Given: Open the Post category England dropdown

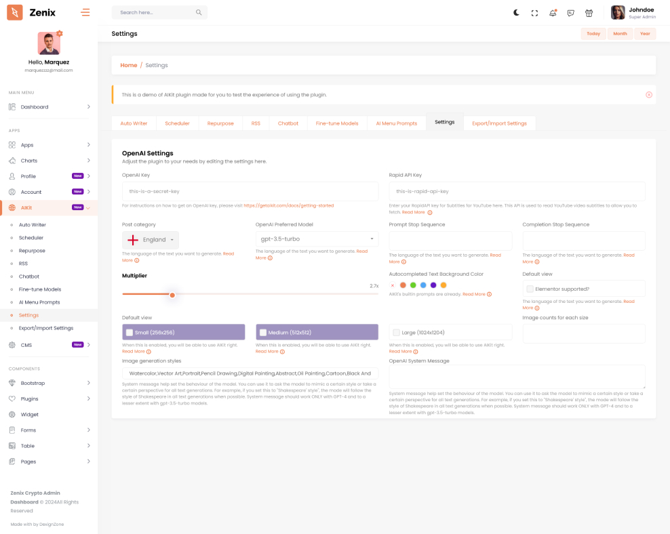Looking at the screenshot, I should 151,239.
